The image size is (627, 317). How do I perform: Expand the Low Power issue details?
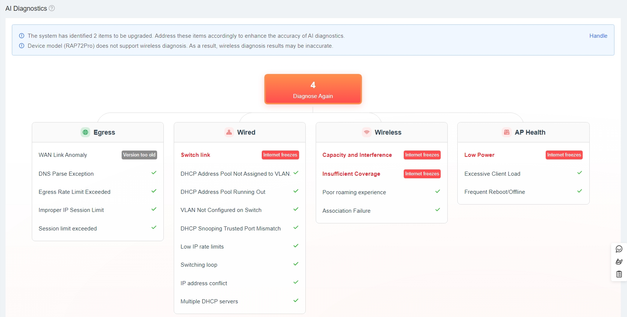click(x=479, y=155)
